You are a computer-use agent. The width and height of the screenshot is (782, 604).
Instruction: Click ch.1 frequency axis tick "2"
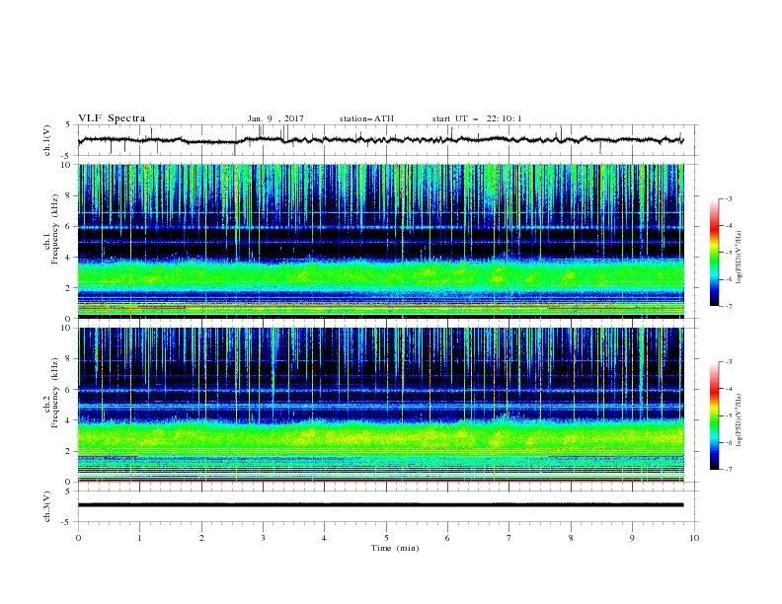[x=70, y=288]
